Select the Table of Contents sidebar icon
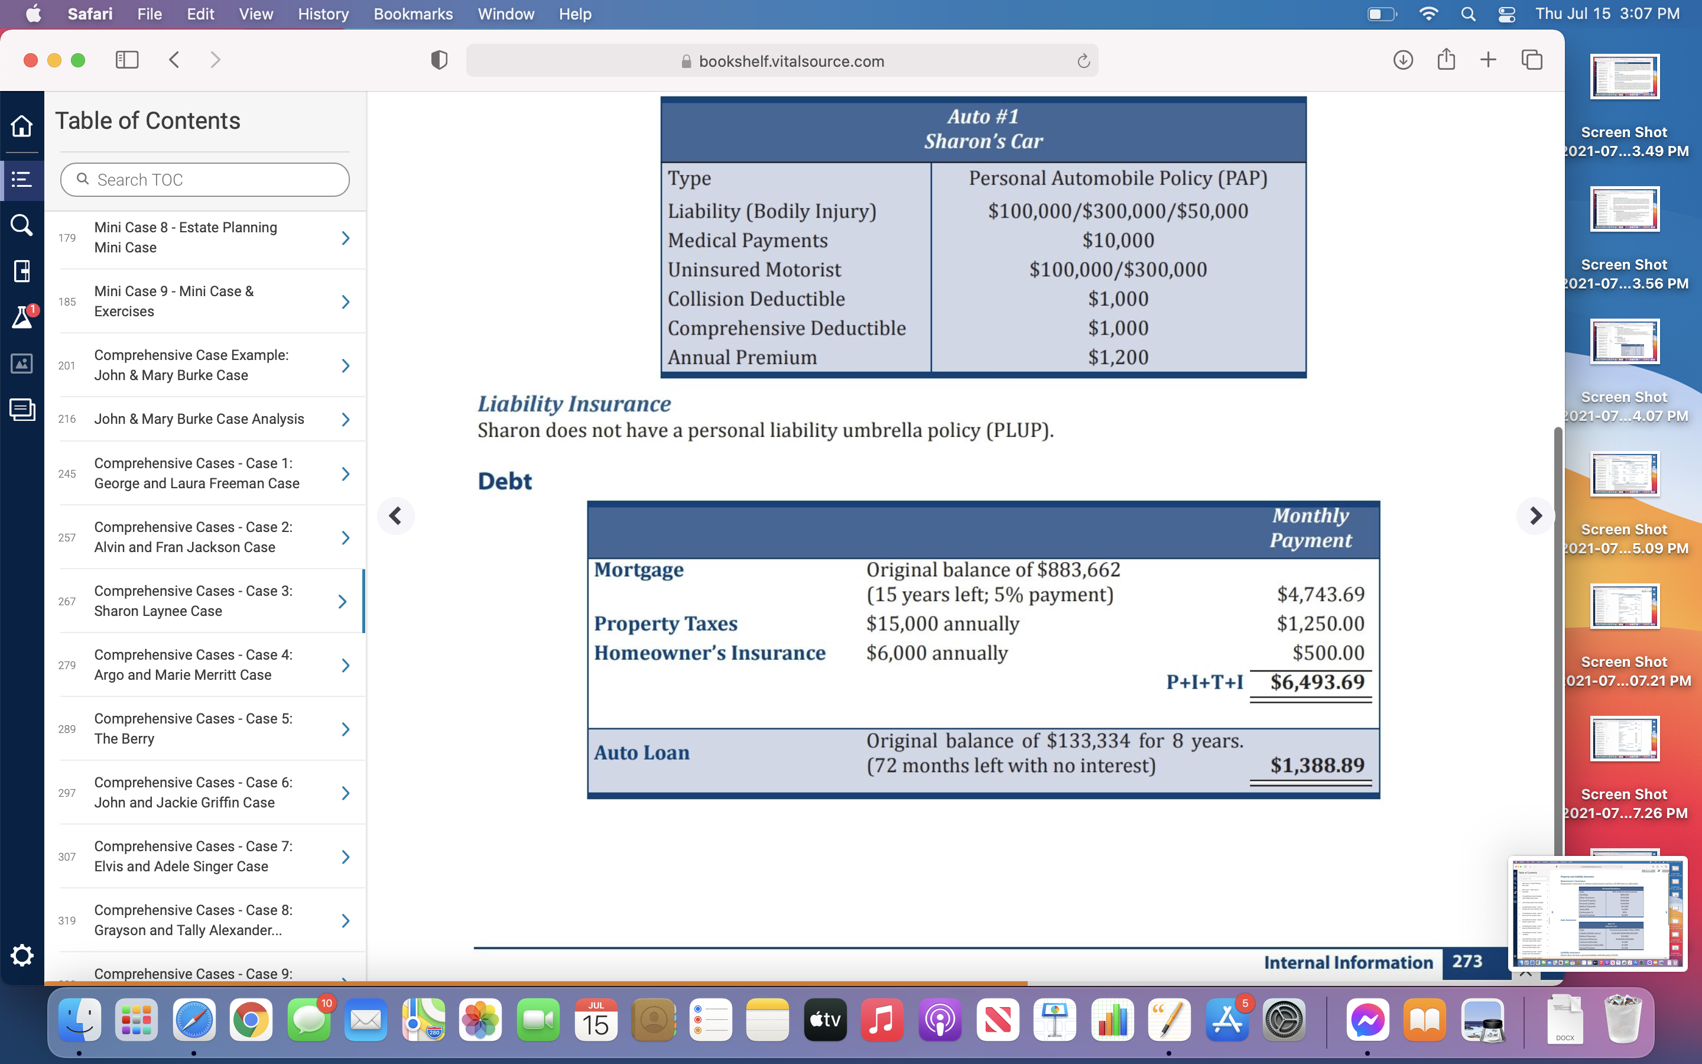 [x=22, y=180]
